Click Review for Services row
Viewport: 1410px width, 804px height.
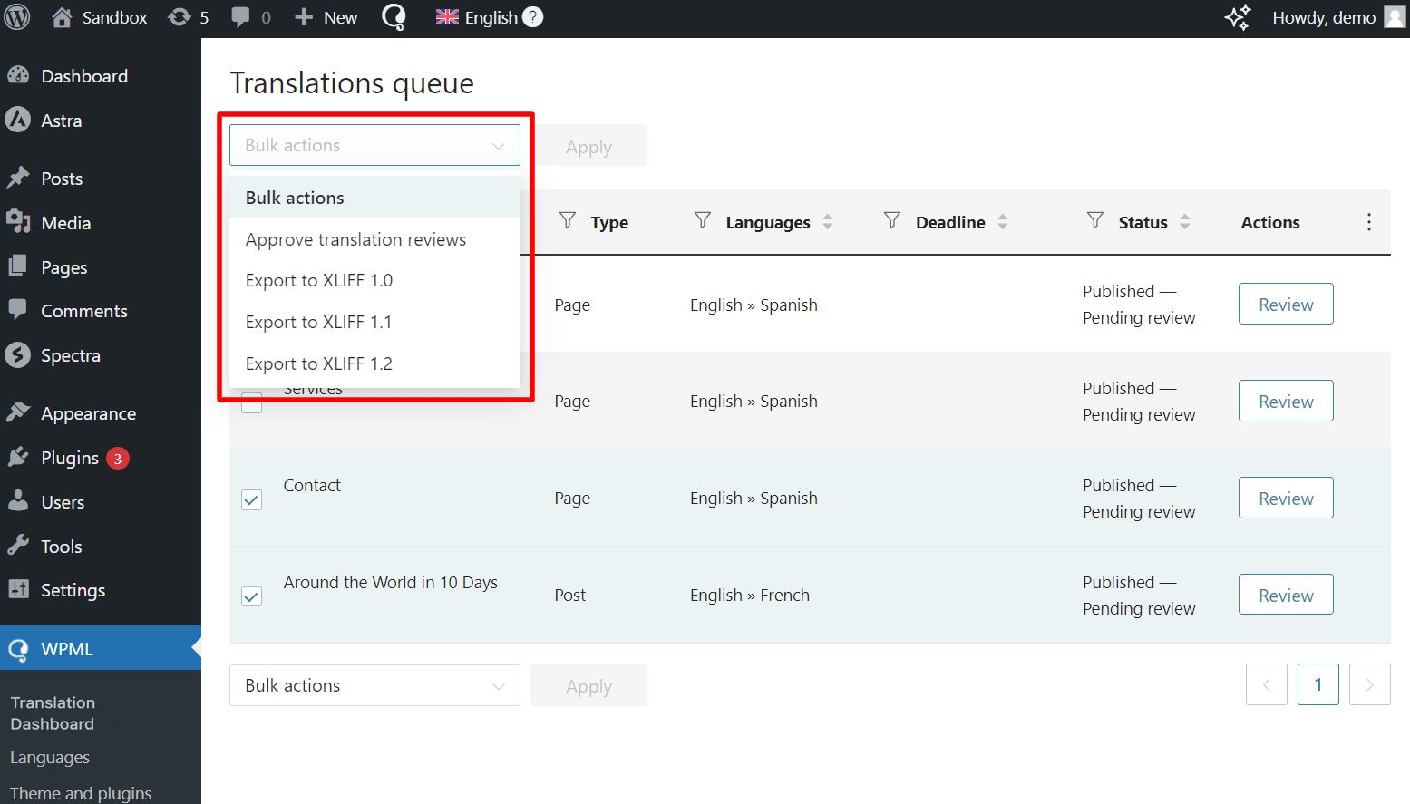click(1286, 402)
